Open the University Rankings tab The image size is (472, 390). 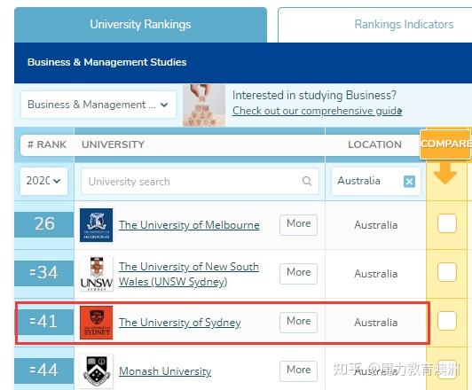[140, 25]
